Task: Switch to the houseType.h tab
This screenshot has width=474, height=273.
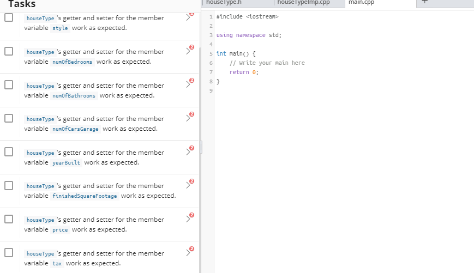Action: (238, 3)
